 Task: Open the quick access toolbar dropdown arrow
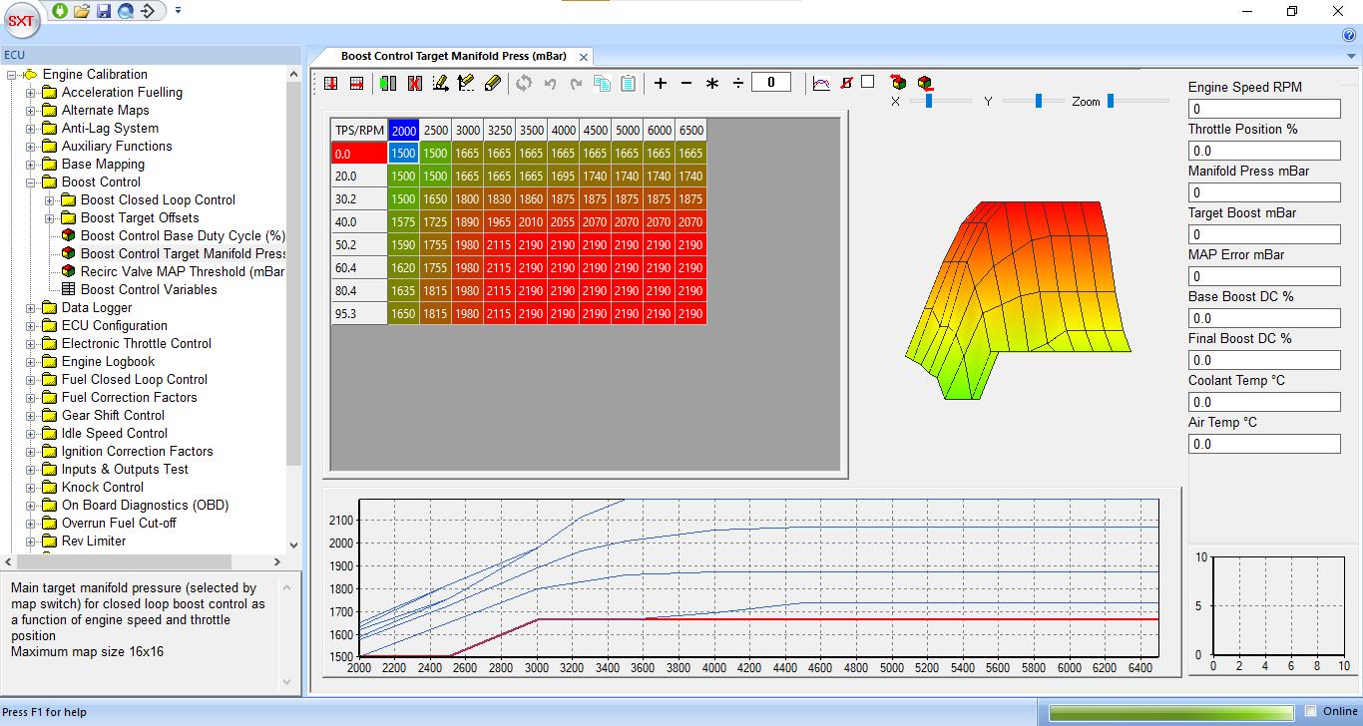pos(178,11)
